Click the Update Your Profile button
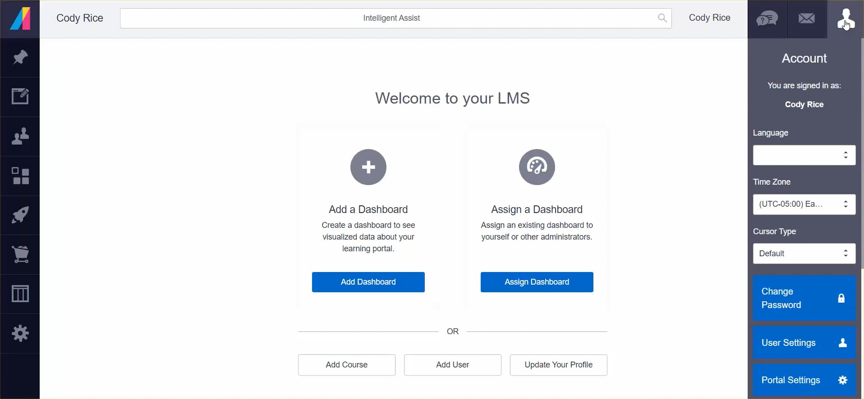This screenshot has height=399, width=864. click(558, 365)
